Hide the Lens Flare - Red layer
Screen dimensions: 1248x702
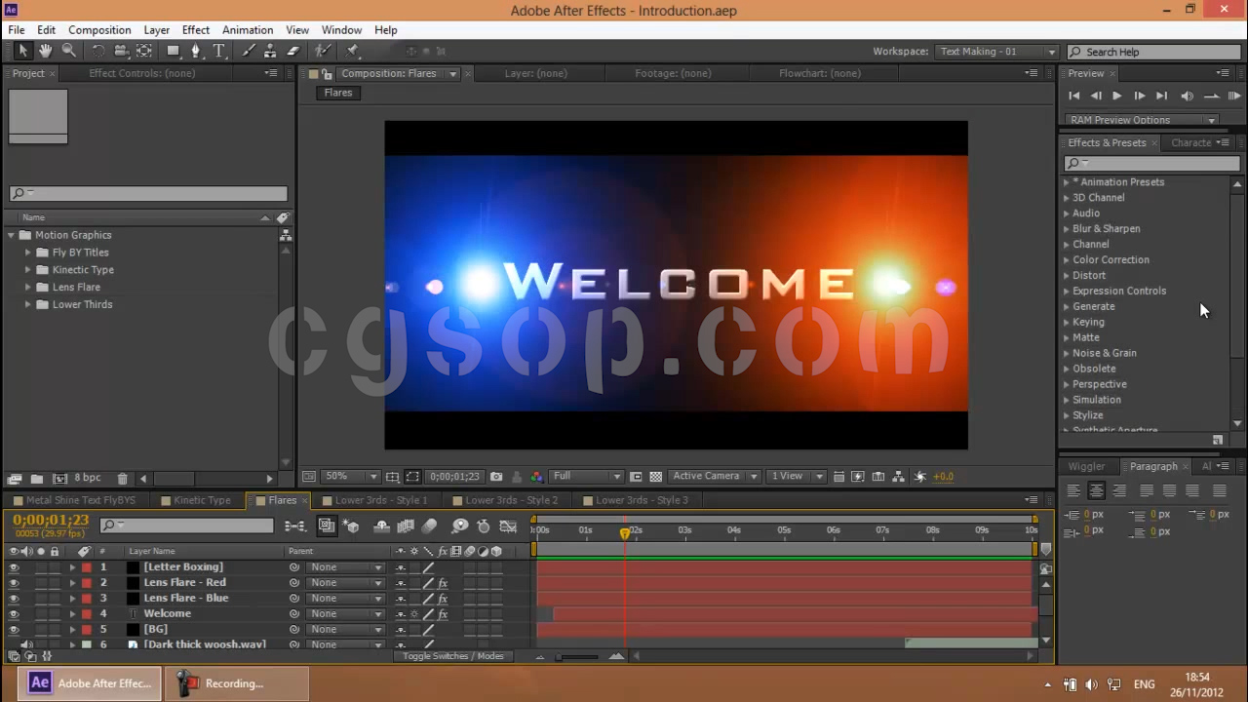click(x=14, y=583)
